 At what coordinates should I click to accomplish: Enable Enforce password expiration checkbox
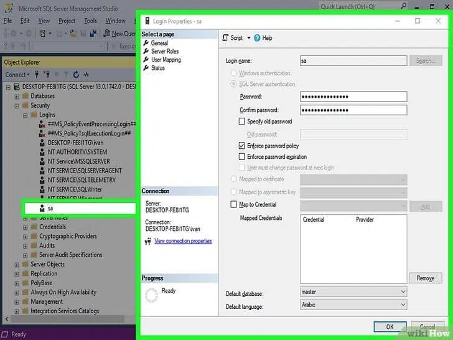click(x=242, y=157)
